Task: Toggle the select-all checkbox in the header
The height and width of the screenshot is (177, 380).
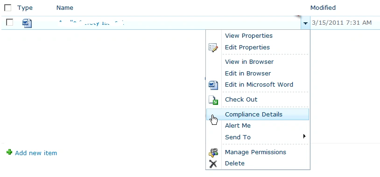Action: point(8,8)
